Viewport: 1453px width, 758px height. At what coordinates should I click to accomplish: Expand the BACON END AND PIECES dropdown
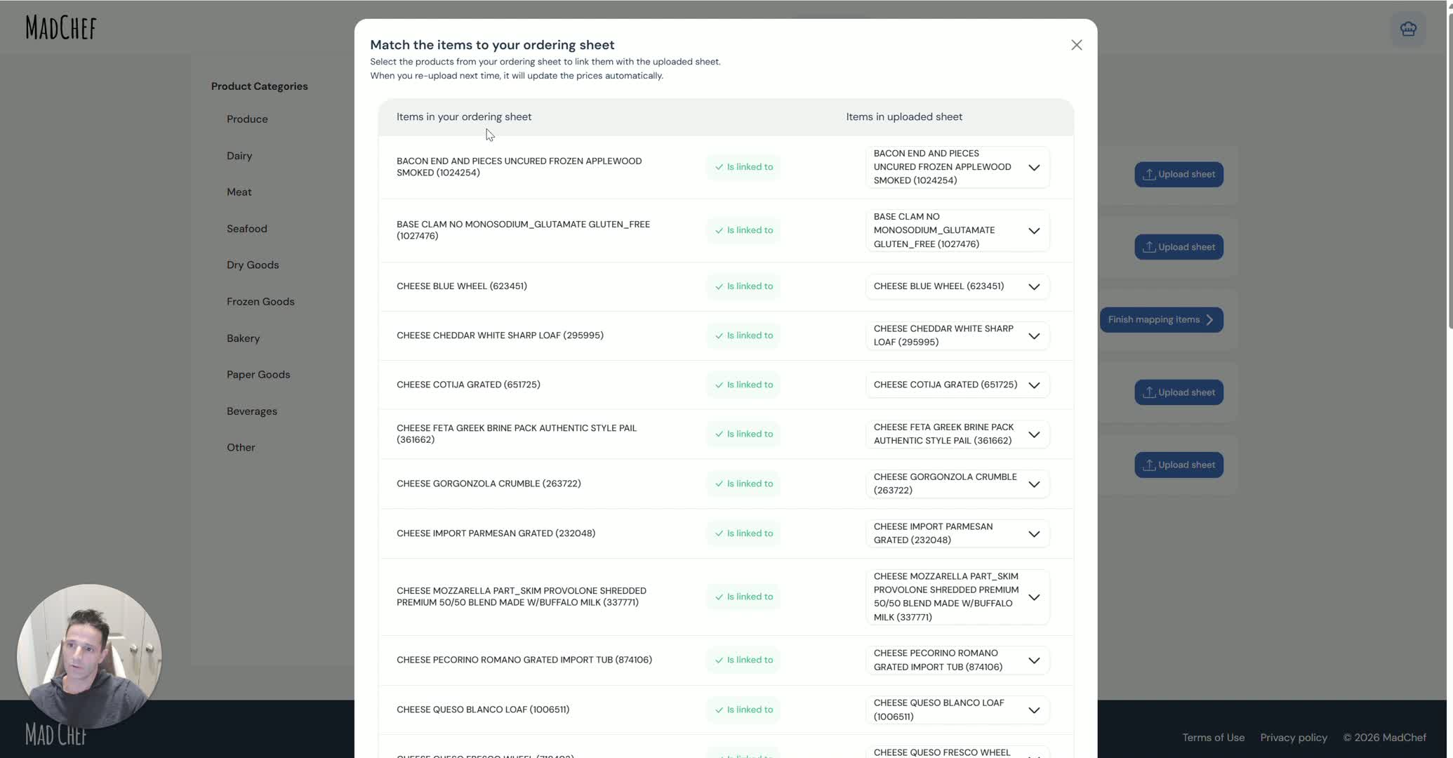(x=1033, y=167)
